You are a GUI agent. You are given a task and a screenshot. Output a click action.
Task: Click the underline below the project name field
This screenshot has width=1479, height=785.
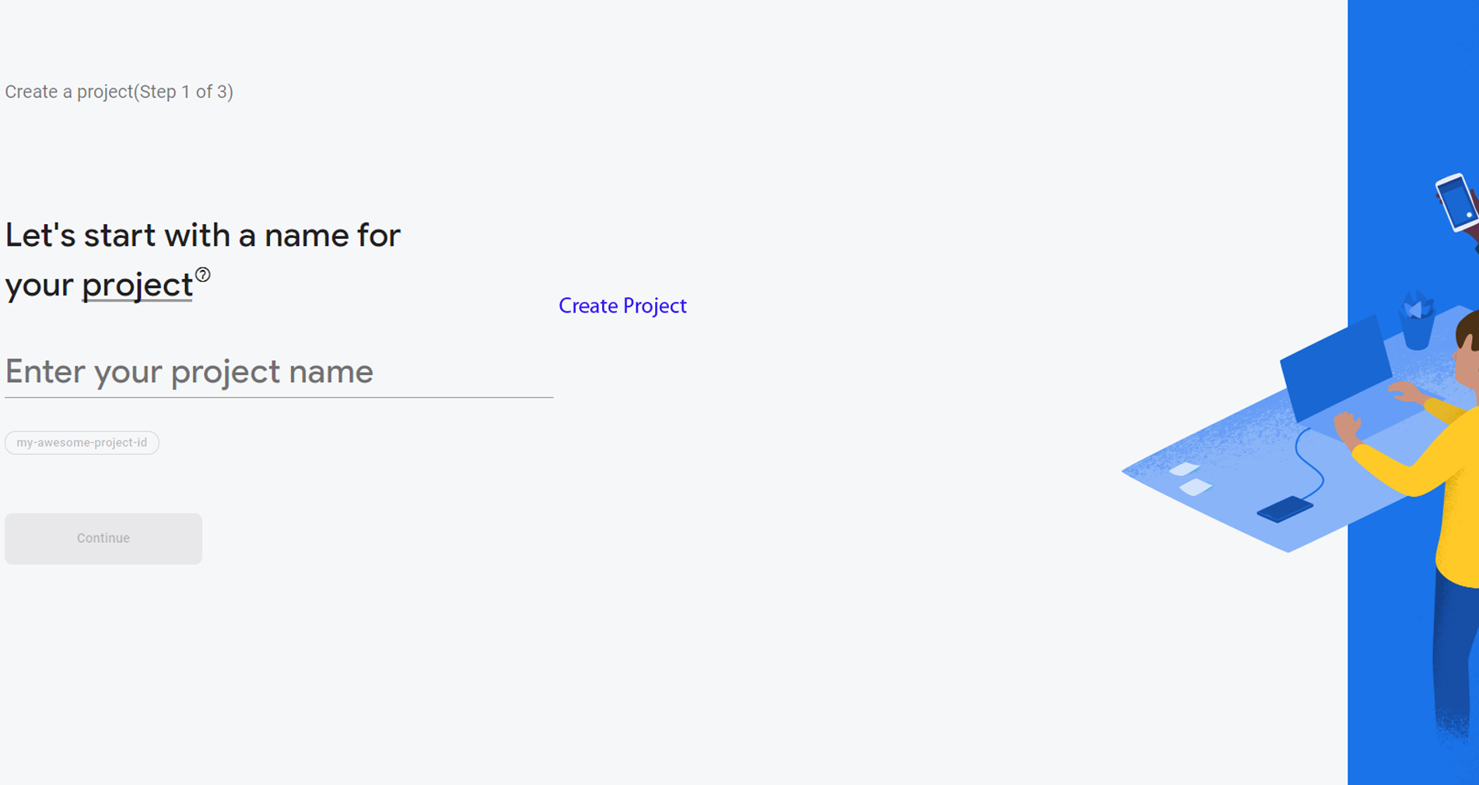[x=279, y=397]
